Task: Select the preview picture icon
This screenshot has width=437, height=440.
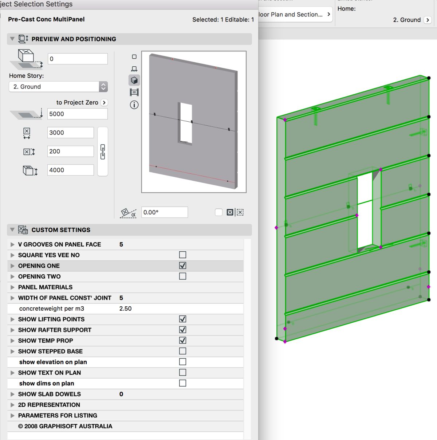Action: 134,93
